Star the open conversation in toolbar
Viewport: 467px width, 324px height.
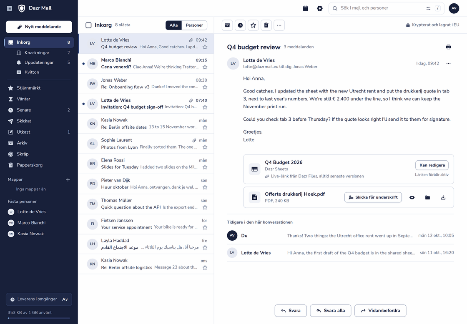pos(253,25)
